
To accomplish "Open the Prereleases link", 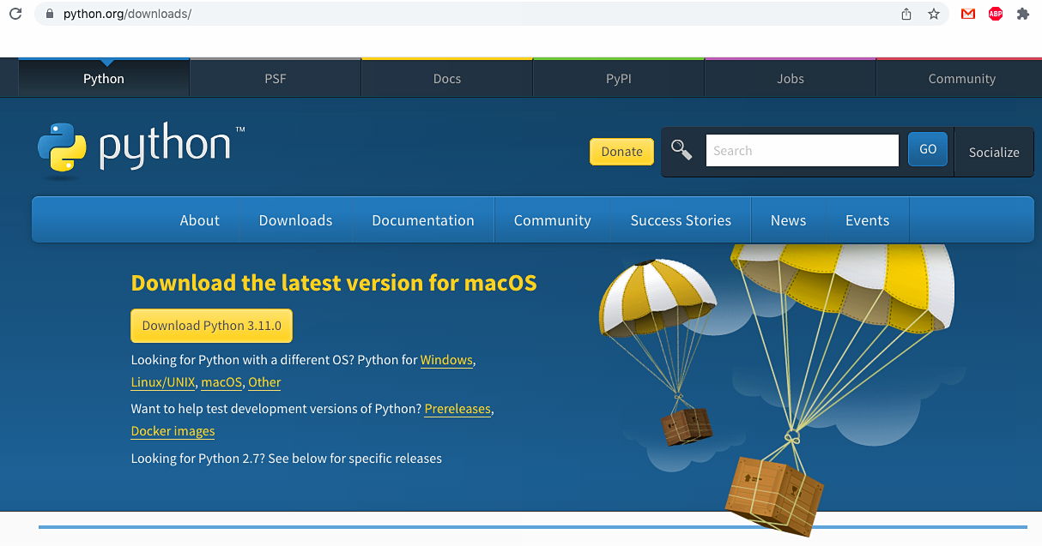I will 457,409.
